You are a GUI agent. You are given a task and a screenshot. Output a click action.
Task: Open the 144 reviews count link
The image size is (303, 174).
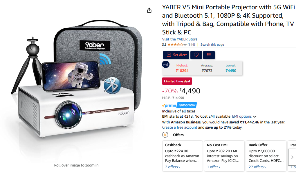coord(191,45)
